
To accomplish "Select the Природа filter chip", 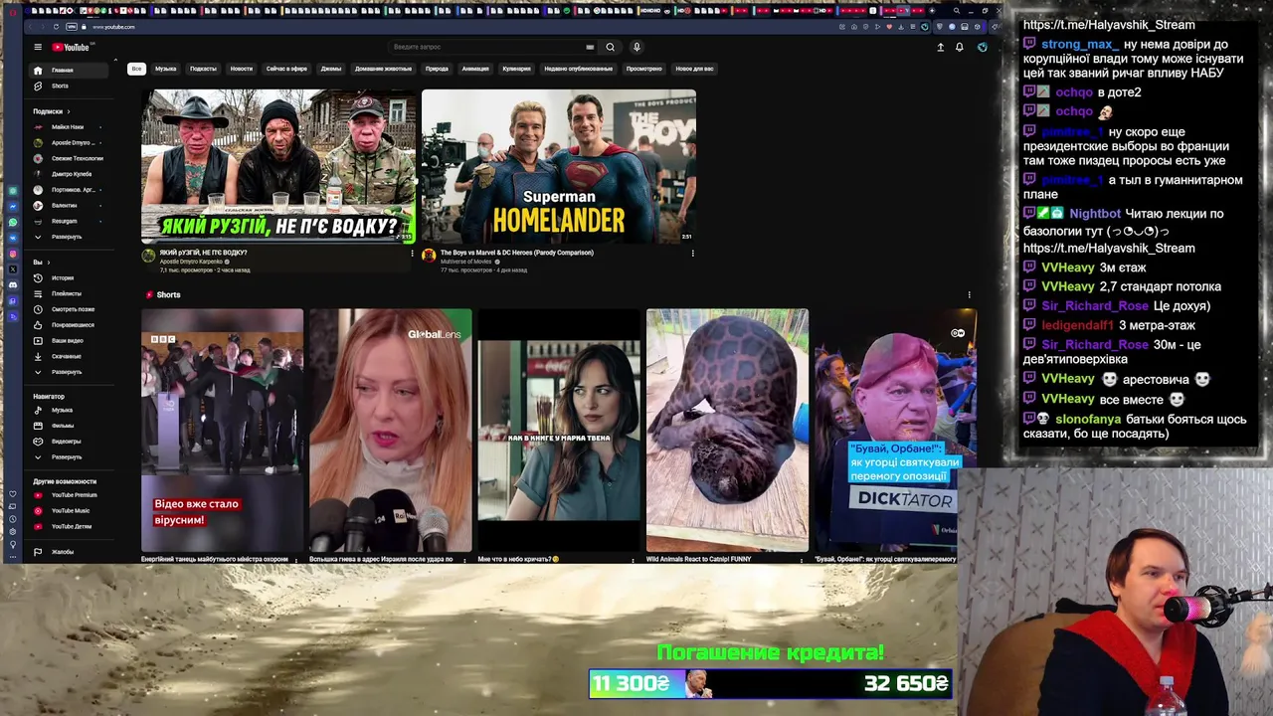I will [x=437, y=69].
